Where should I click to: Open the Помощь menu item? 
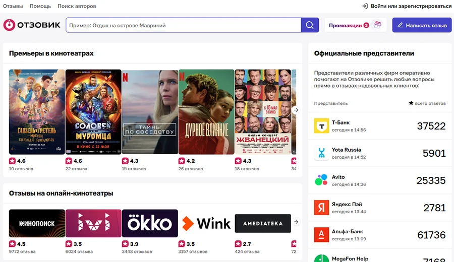40,6
